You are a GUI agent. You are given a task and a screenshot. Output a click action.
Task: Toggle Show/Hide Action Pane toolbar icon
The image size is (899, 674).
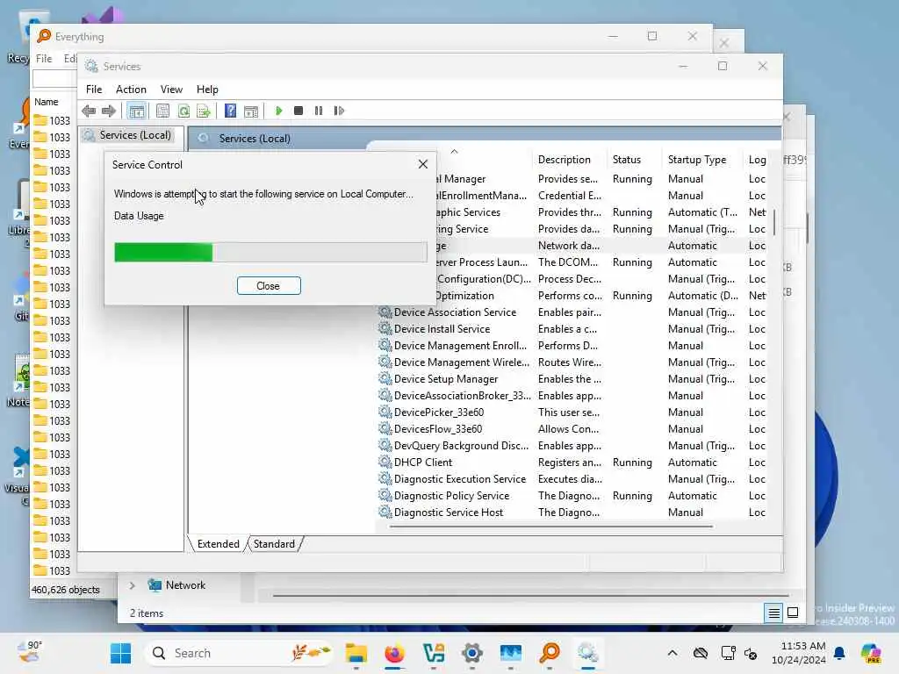251,111
